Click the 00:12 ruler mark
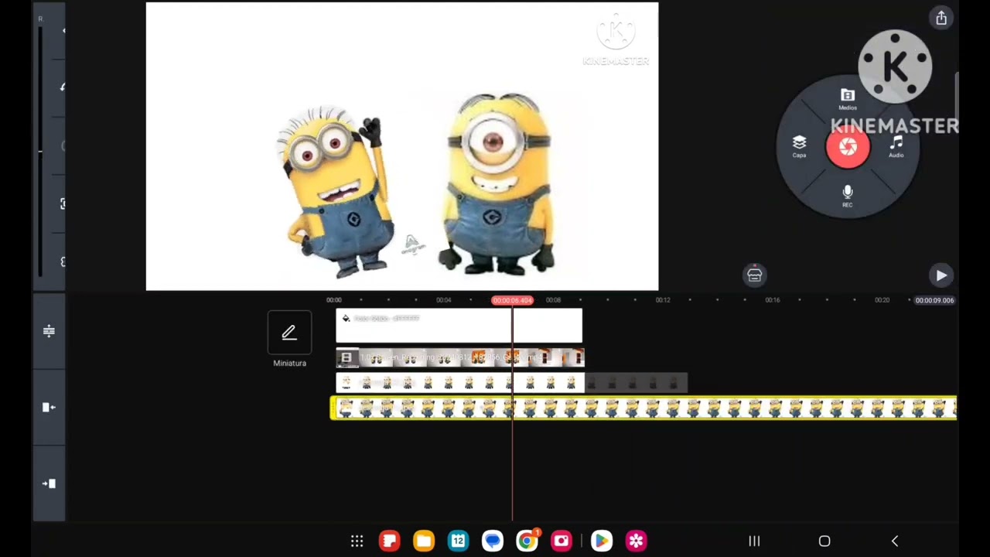The image size is (990, 557). click(663, 300)
